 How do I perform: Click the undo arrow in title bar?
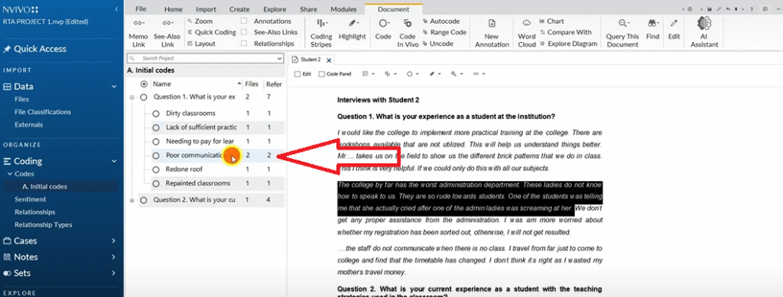pyautogui.click(x=728, y=9)
